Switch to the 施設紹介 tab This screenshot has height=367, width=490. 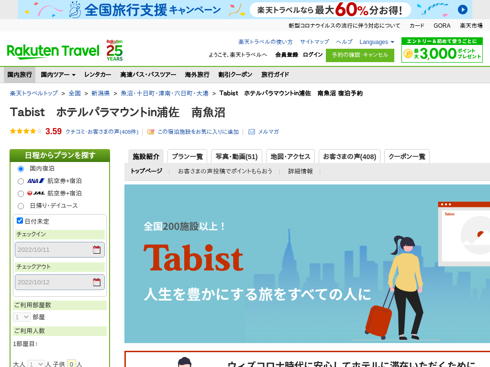click(x=146, y=156)
